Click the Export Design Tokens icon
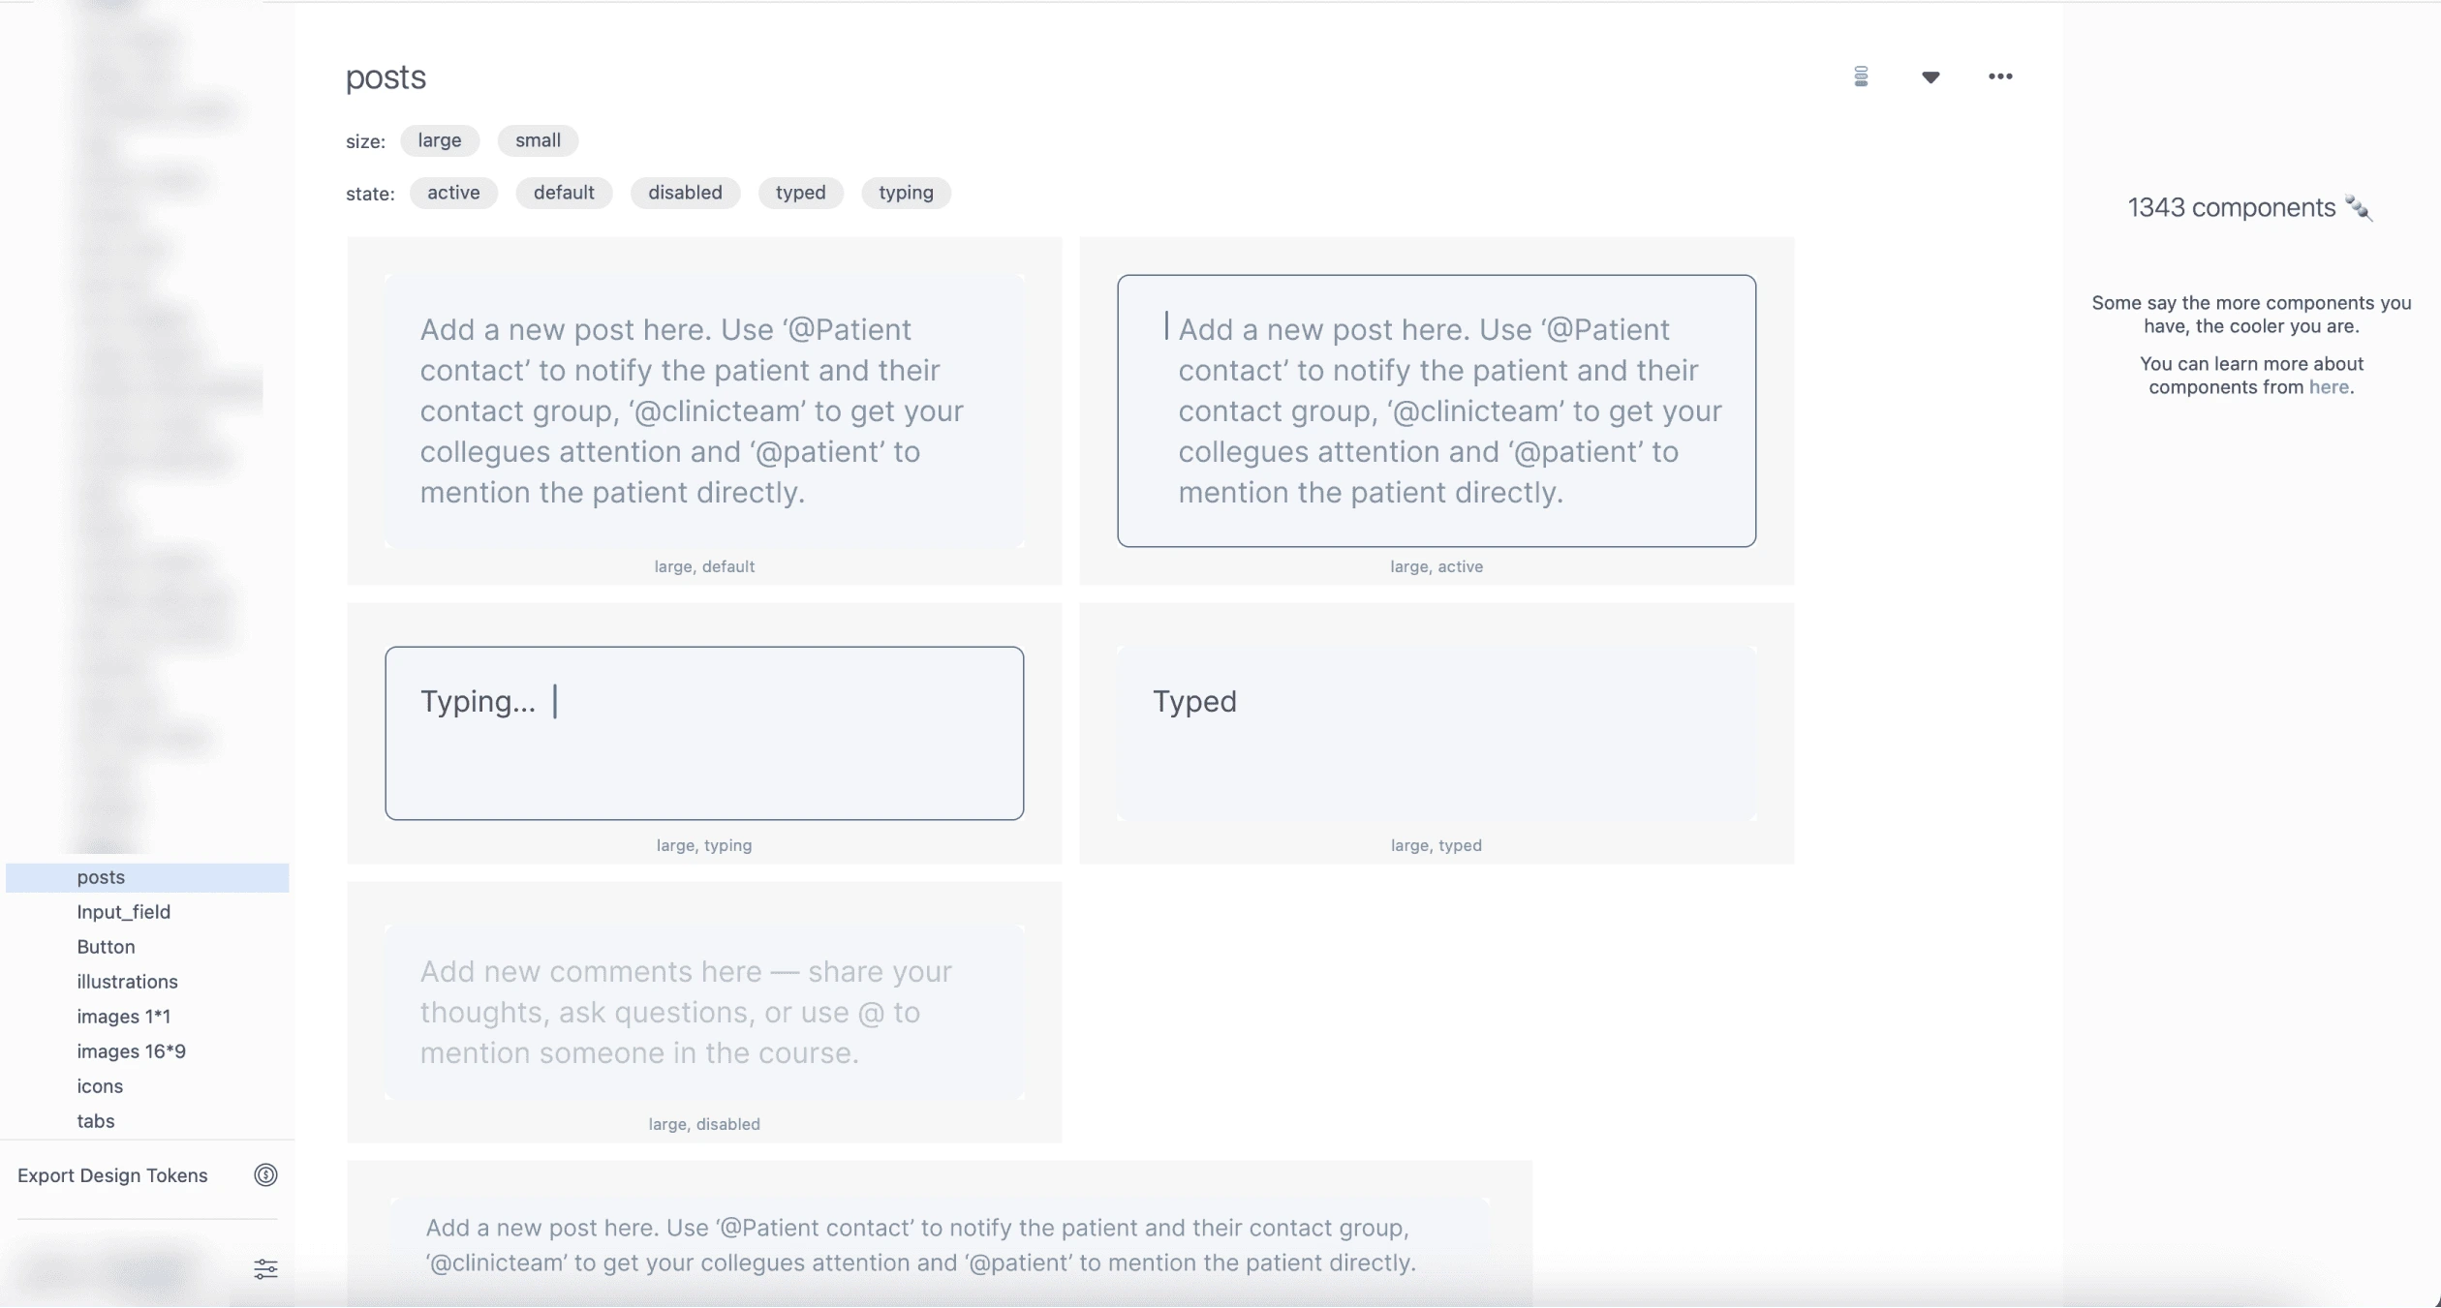Screen dimensions: 2441x1308 [x=266, y=1174]
